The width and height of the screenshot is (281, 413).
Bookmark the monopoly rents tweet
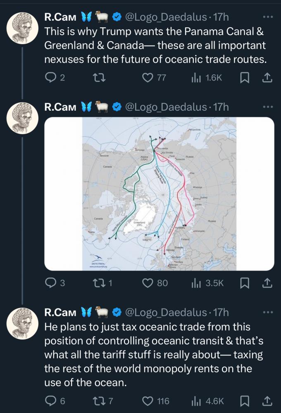(x=245, y=401)
